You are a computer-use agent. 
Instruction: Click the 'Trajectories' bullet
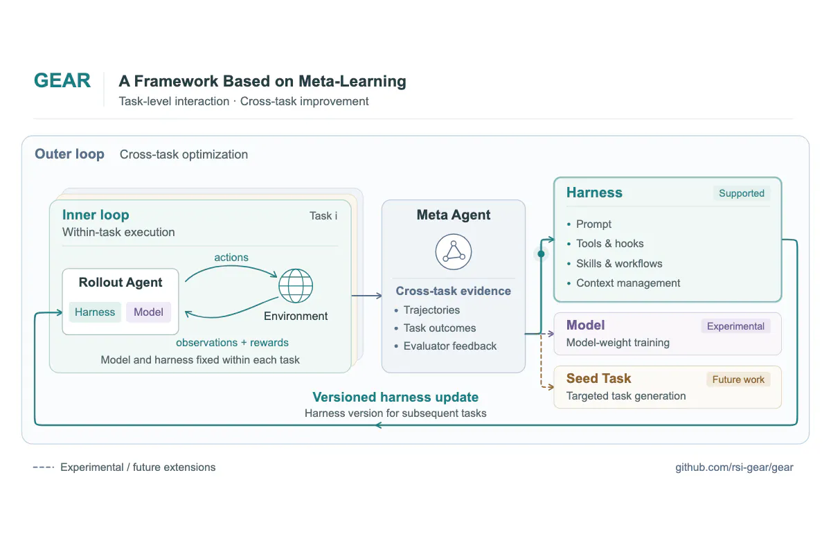[x=431, y=310]
